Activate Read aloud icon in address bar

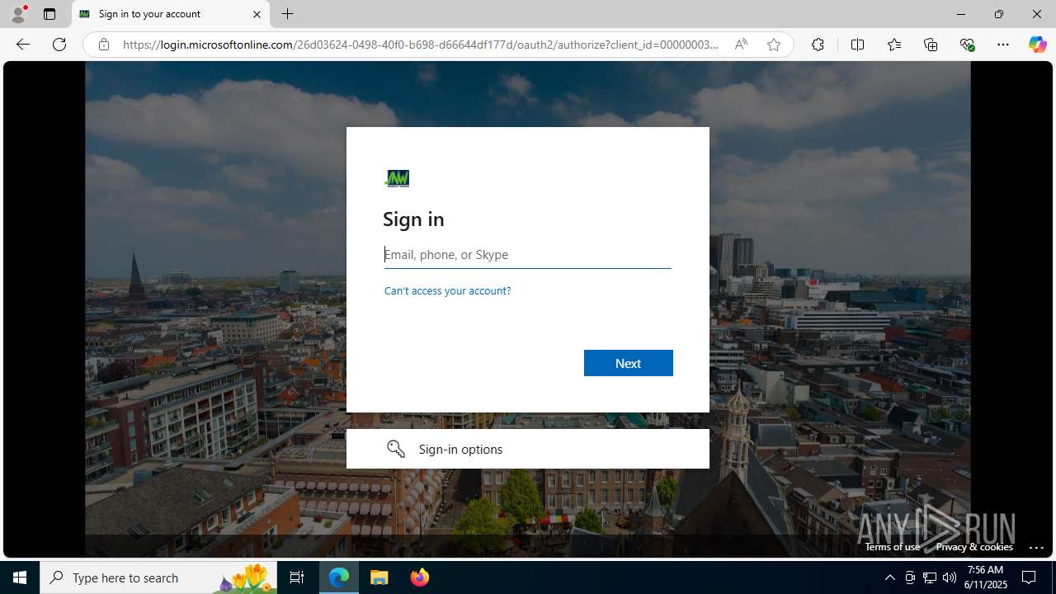[741, 45]
